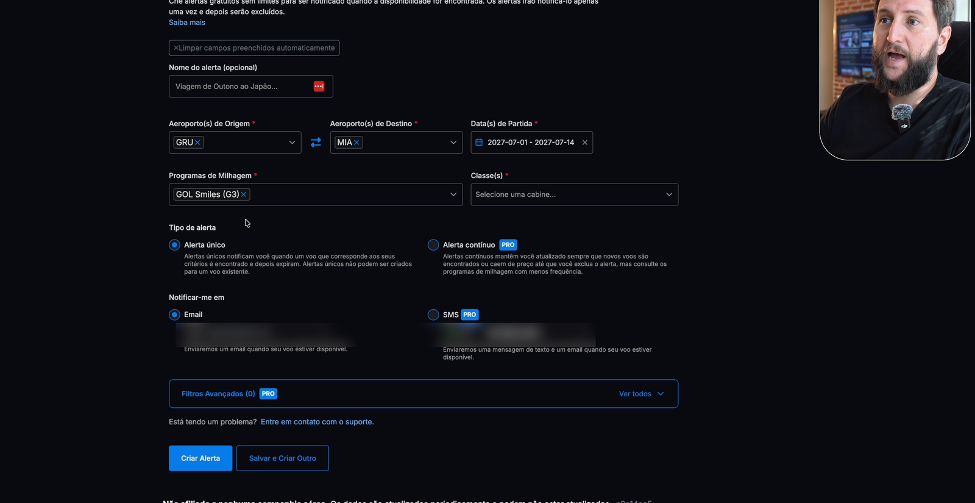Expand the origin airport dropdown arrow

292,143
